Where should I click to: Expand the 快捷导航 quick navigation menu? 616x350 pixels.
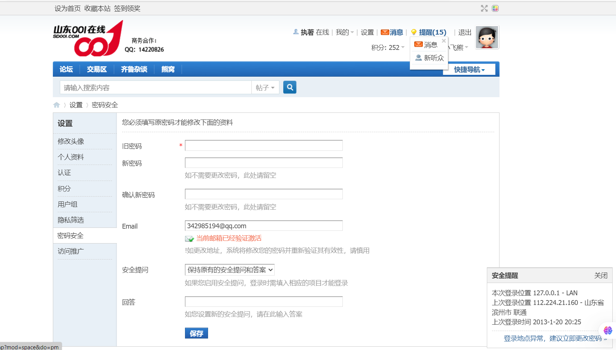point(469,70)
